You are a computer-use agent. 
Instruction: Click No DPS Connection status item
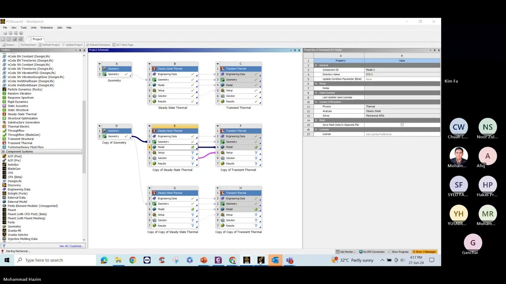pos(372,252)
